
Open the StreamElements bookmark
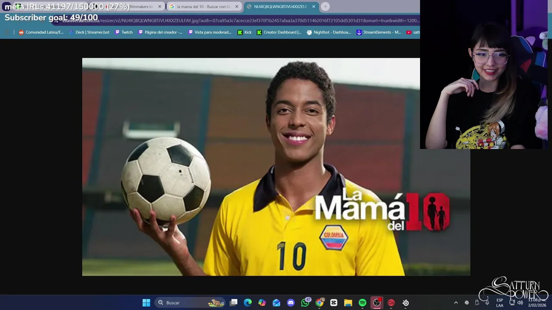pos(379,32)
